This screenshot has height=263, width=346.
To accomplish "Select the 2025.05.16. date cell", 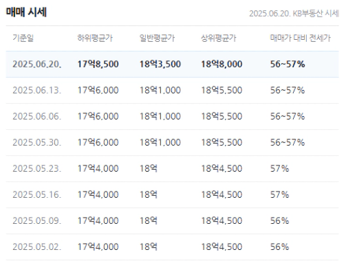I will [x=37, y=194].
